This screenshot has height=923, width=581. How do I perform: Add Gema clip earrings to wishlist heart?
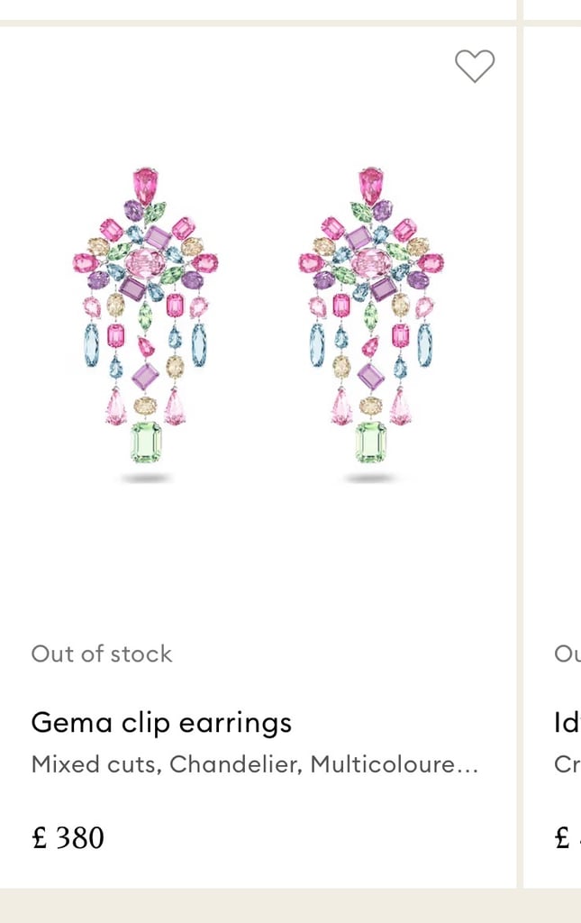(475, 65)
